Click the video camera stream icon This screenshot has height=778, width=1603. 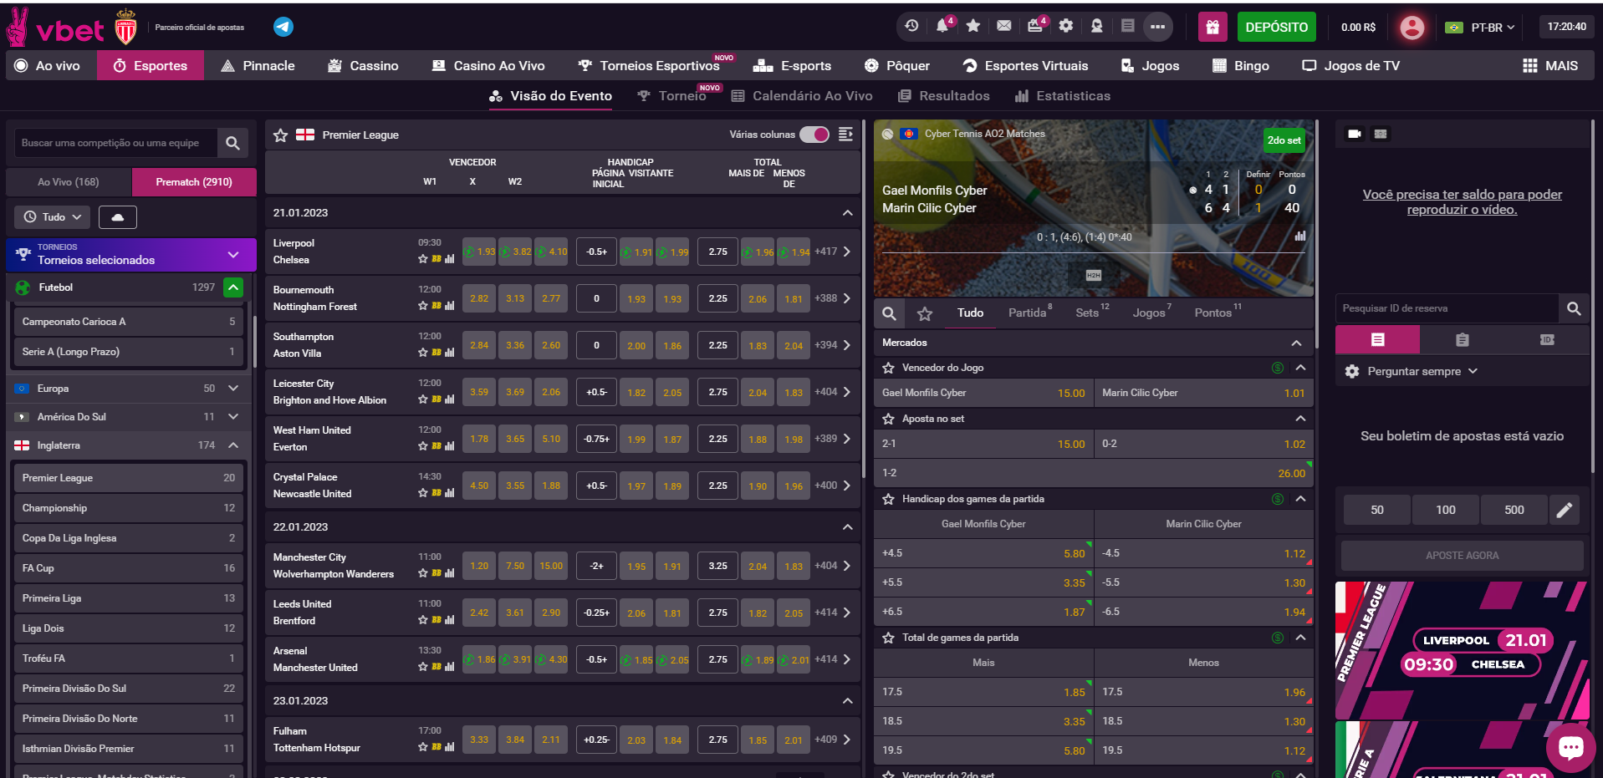1355,134
